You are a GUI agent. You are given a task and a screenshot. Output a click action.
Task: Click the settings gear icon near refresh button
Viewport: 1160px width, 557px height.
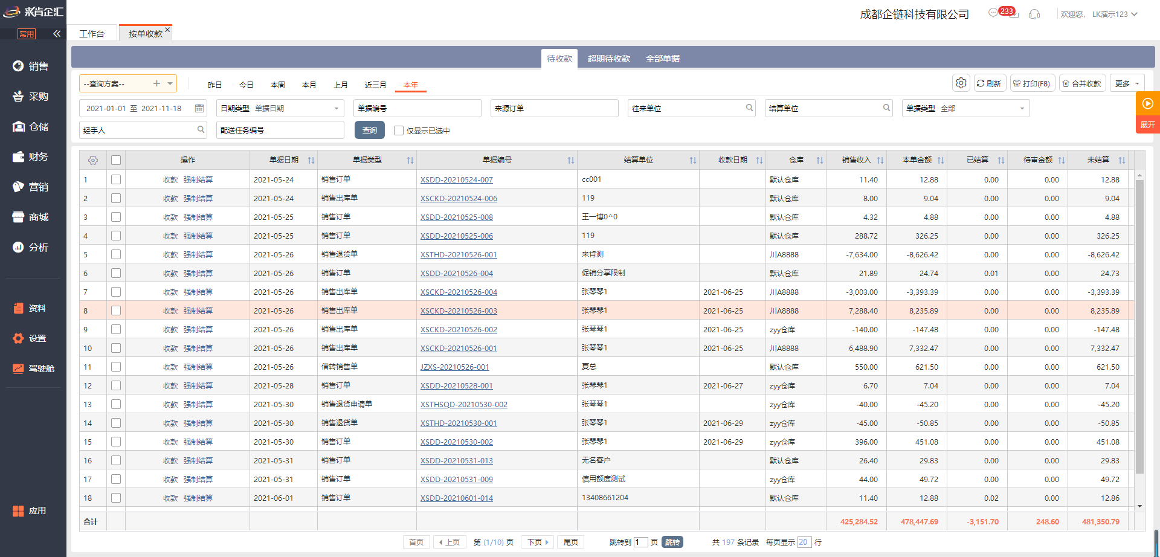click(961, 83)
